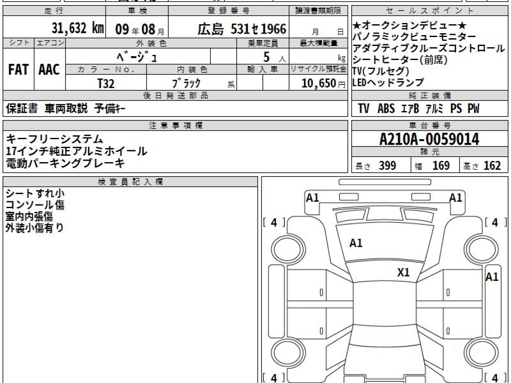
Task: Select the 検査員記入欄 section header
Action: (130, 182)
